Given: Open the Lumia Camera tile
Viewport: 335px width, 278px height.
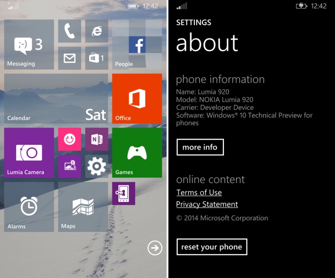Looking at the screenshot, I should pos(29,153).
